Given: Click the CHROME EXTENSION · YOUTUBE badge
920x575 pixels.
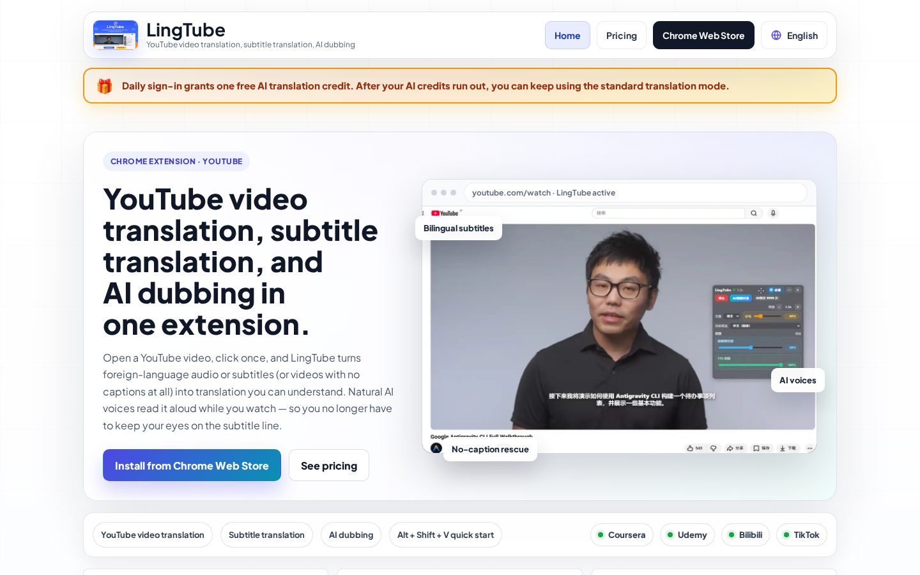Looking at the screenshot, I should click(176, 161).
